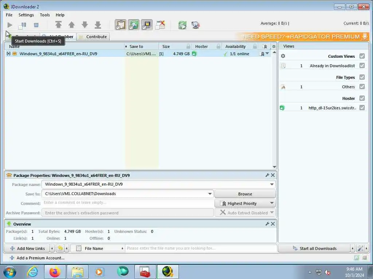Toggle premium usage toolbar icon
Screen dimensions: 373x279
147,25
